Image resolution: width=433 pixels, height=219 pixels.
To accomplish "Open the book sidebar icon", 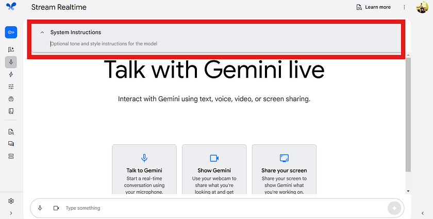I will 11,111.
